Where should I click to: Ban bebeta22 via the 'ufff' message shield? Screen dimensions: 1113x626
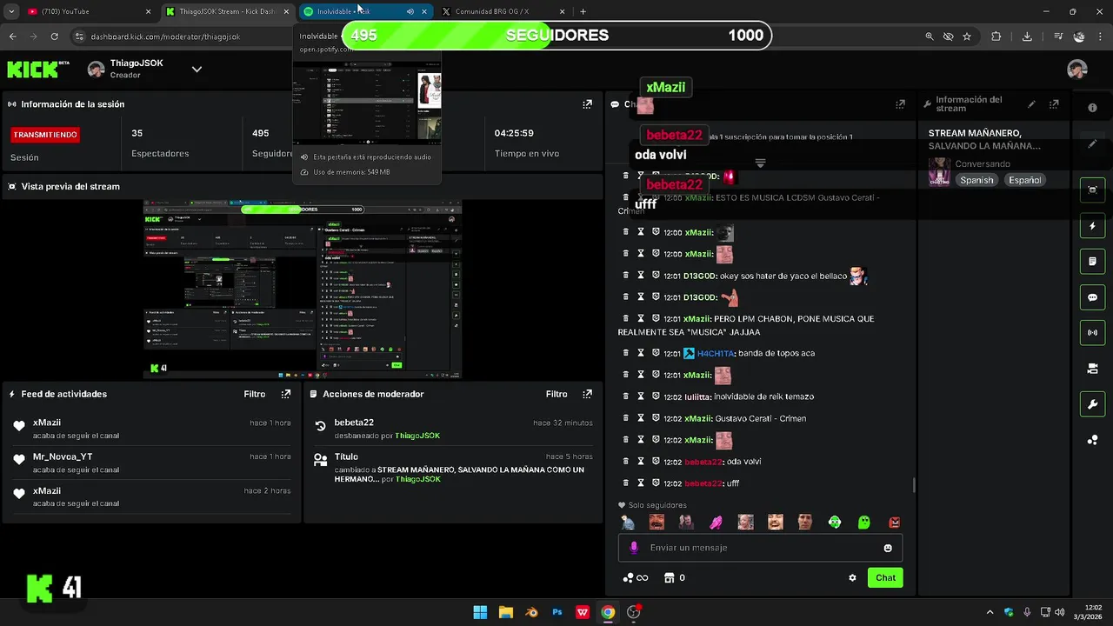(656, 483)
